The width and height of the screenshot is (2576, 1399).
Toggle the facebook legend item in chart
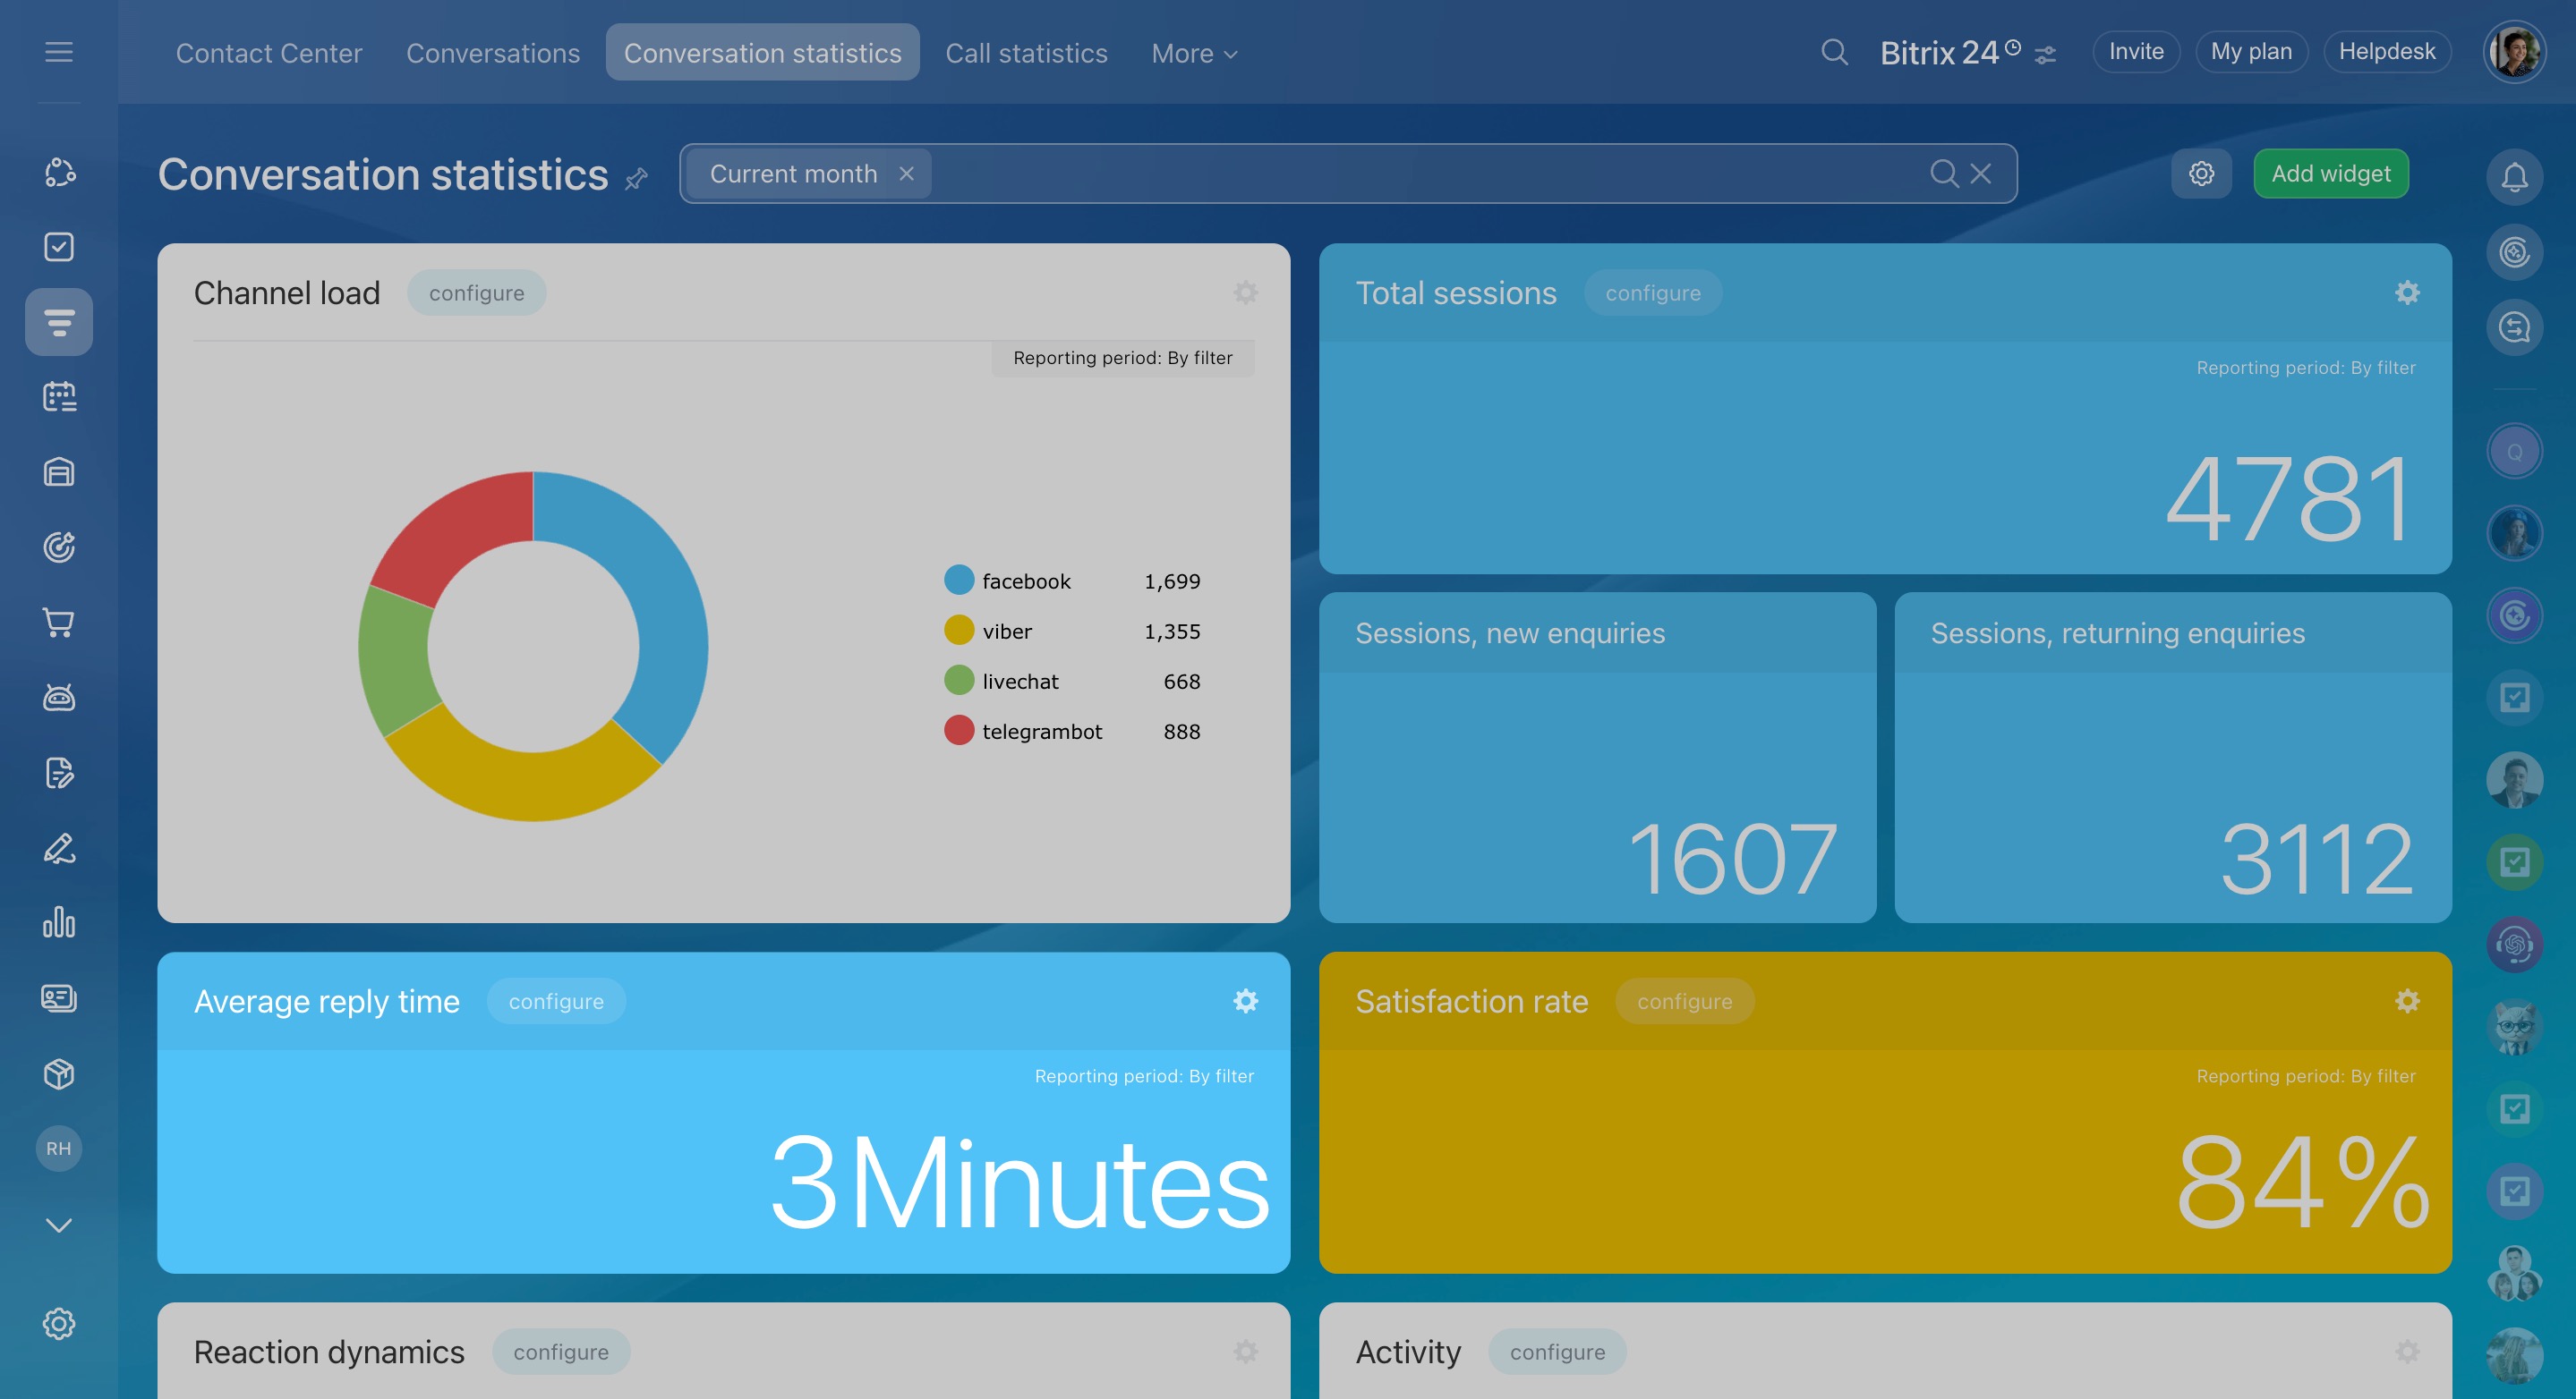(1025, 581)
